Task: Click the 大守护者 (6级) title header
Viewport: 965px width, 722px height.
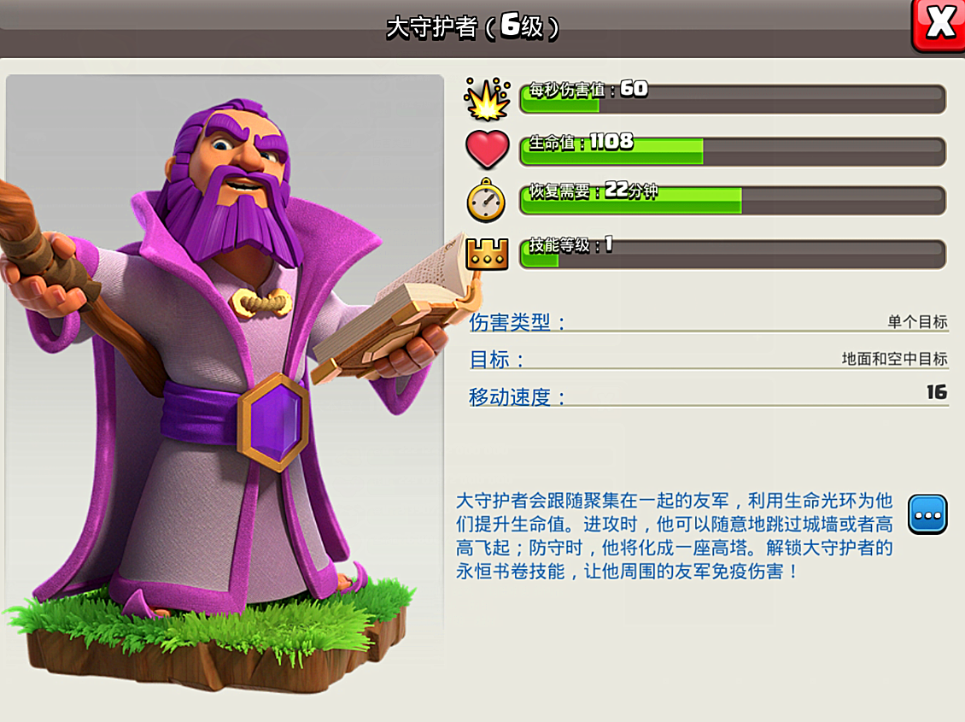Action: click(472, 27)
